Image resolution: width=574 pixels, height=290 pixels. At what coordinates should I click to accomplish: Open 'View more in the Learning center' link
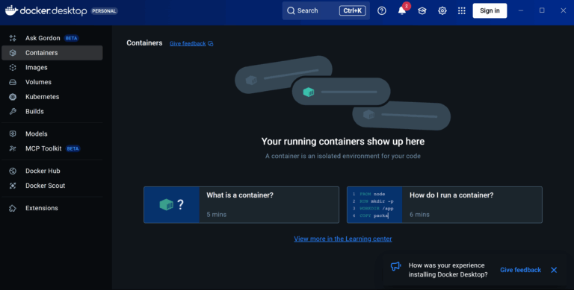pos(342,239)
